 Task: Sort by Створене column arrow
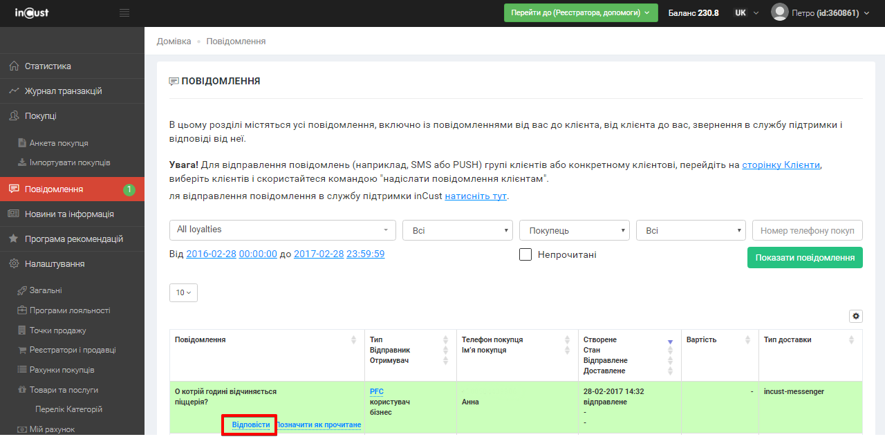point(670,341)
